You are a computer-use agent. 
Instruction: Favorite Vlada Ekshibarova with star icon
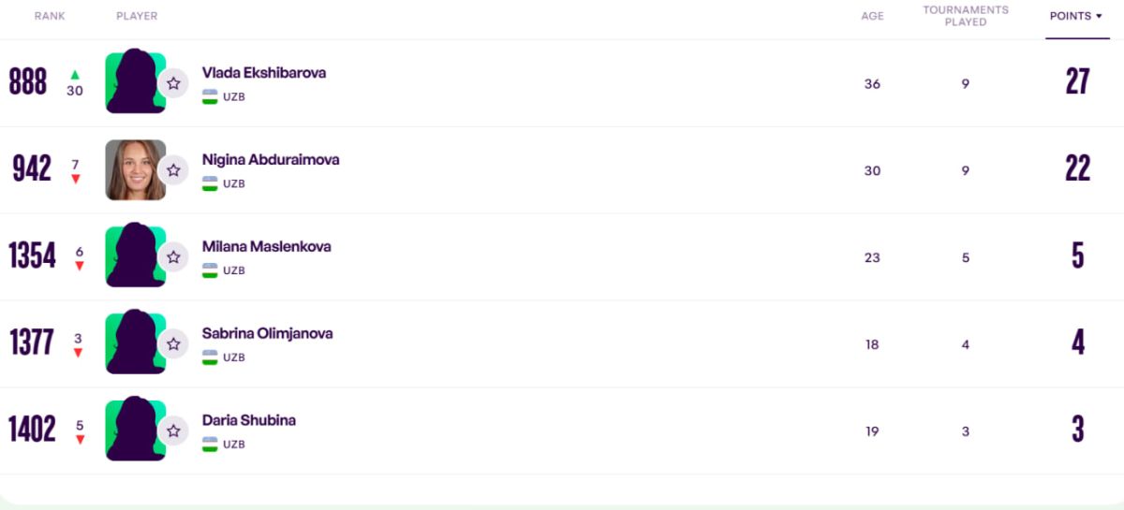173,83
